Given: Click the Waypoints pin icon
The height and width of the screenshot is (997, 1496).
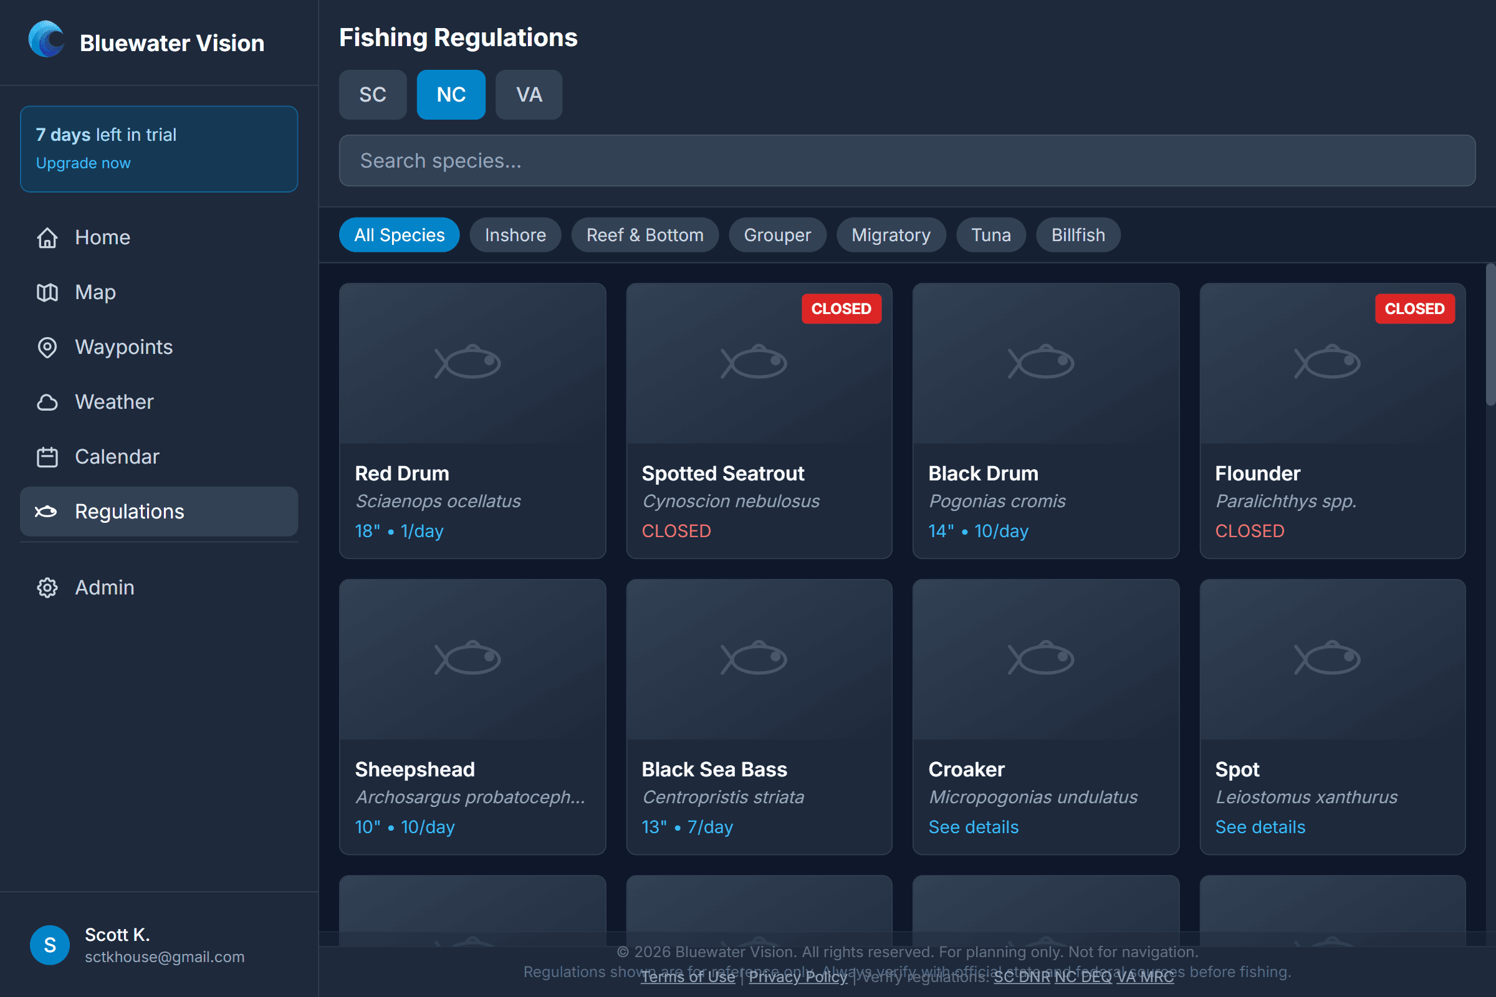Looking at the screenshot, I should tap(47, 347).
